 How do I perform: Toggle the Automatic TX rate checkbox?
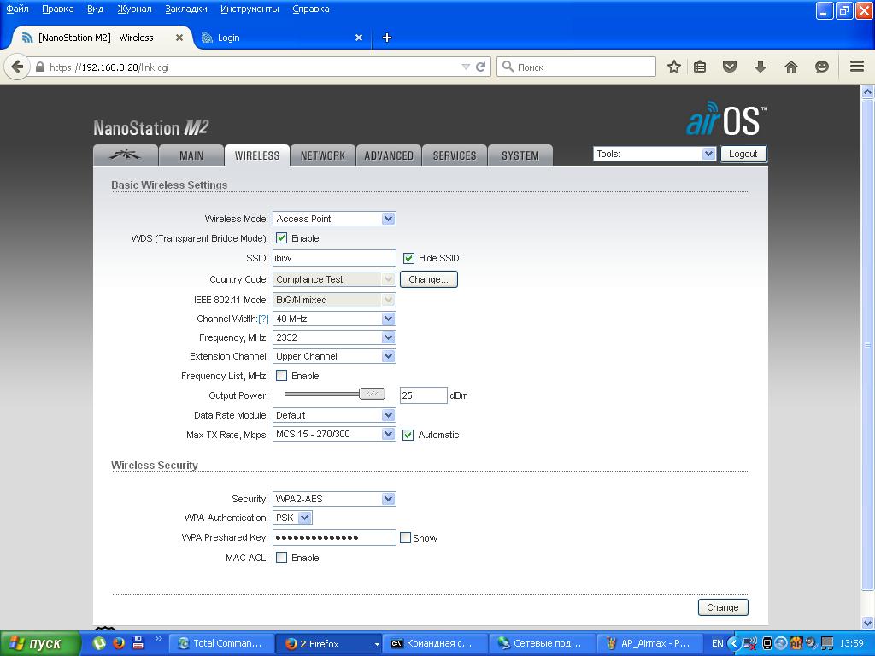408,435
